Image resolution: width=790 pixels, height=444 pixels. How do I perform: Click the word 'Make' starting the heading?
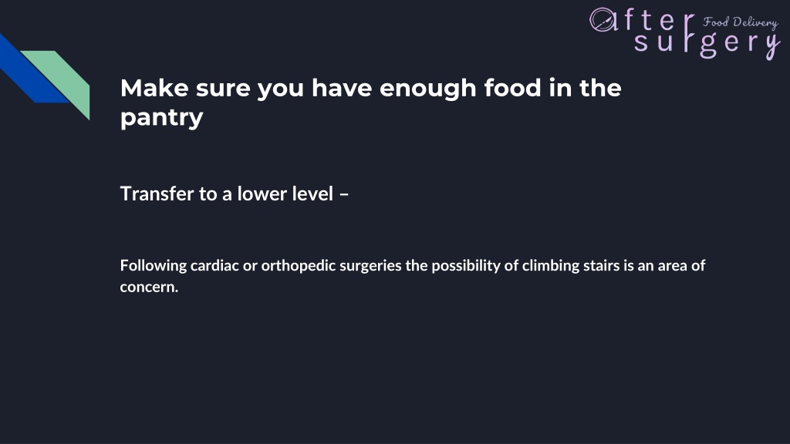click(154, 88)
